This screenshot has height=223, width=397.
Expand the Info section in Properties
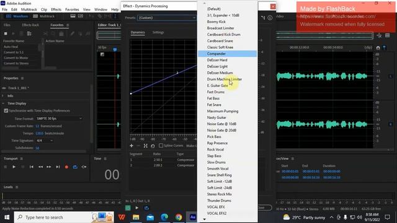(x=3, y=96)
